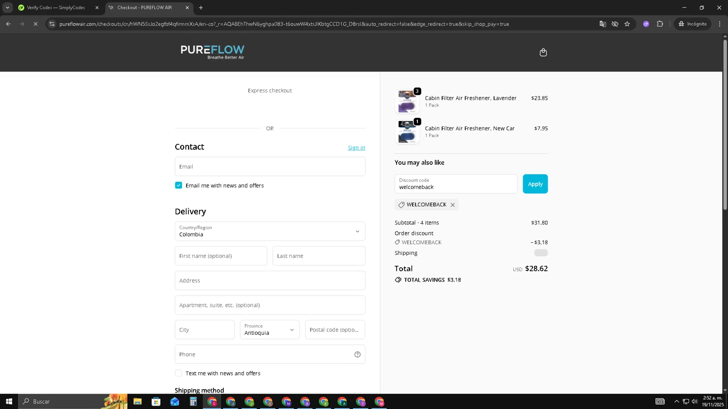Focus the Email input field
This screenshot has width=728, height=409.
point(270,167)
